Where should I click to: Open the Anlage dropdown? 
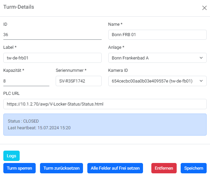(157, 58)
